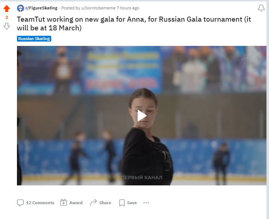Click the 7 hours ago timestamp
This screenshot has width=269, height=219.
pyautogui.click(x=128, y=8)
